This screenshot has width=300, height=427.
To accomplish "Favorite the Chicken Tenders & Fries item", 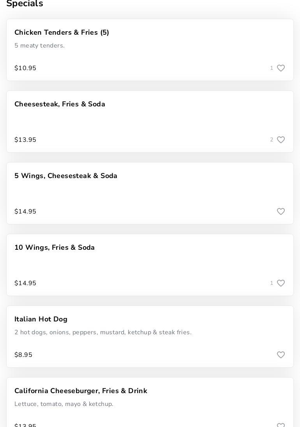I will pyautogui.click(x=281, y=68).
